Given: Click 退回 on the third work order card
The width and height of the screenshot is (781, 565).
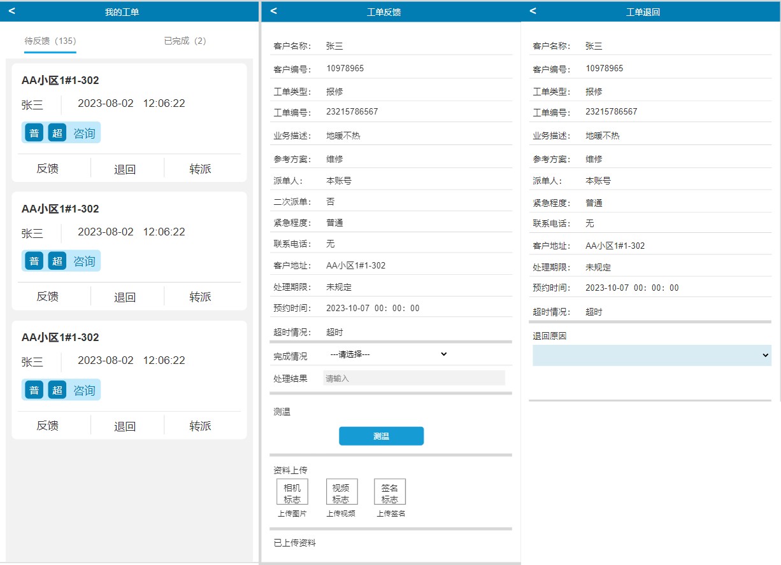Looking at the screenshot, I should click(x=125, y=426).
